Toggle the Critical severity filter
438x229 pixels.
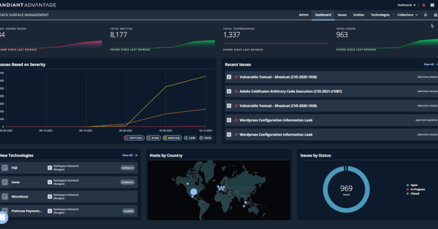click(x=134, y=138)
